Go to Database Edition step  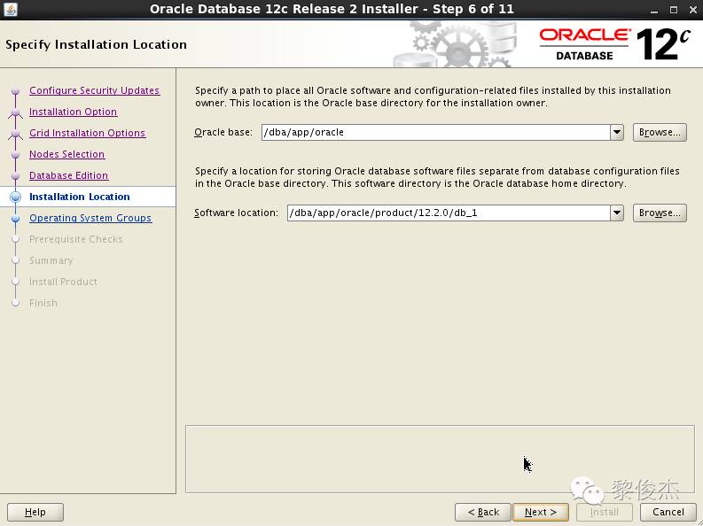coord(68,175)
